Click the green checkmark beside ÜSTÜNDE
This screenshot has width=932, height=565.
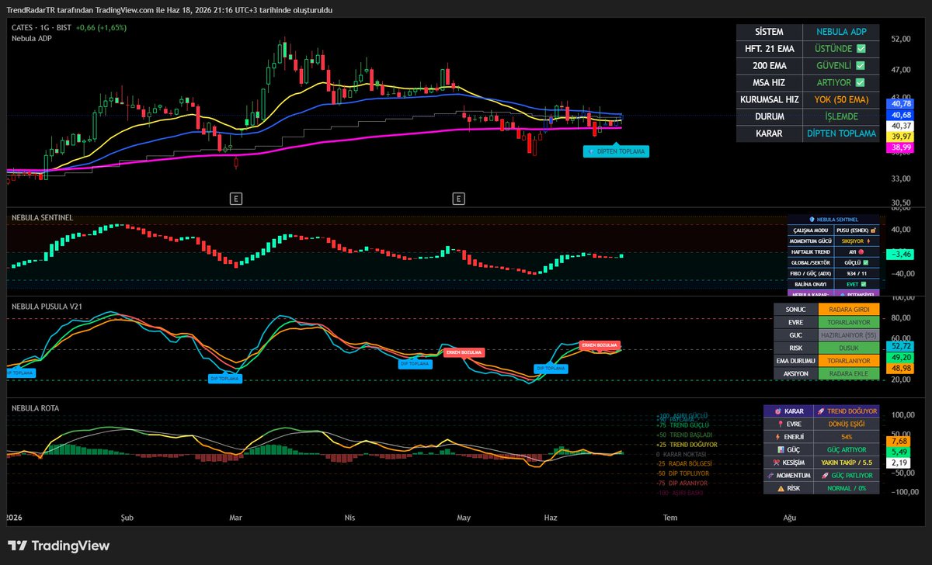point(860,48)
